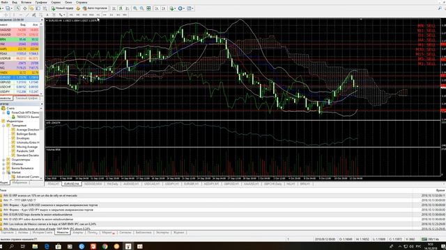Toggle the Terminal panel toolbar icon

38,8
